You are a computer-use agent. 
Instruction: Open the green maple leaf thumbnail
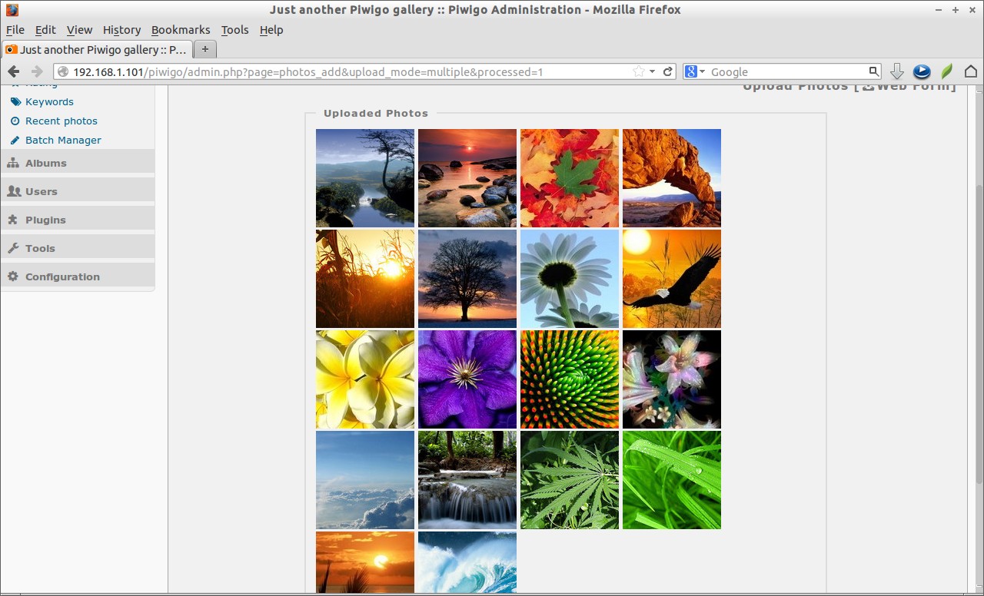coord(570,178)
